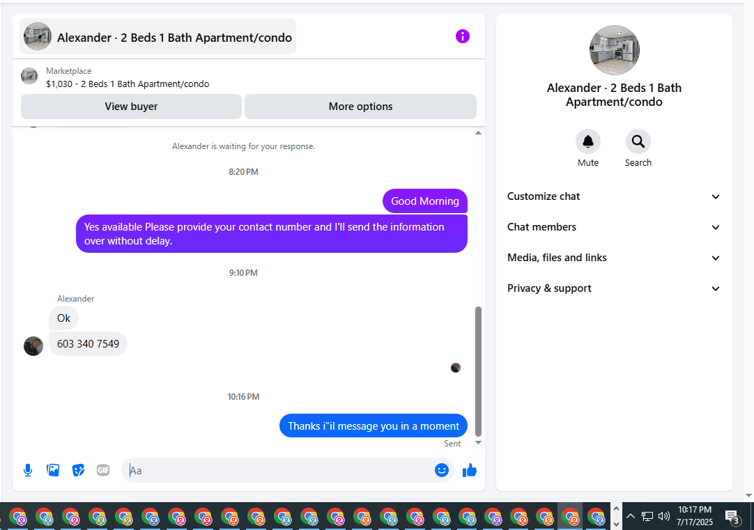Open large apartment profile photo in sidebar
The image size is (754, 530).
pyautogui.click(x=614, y=50)
